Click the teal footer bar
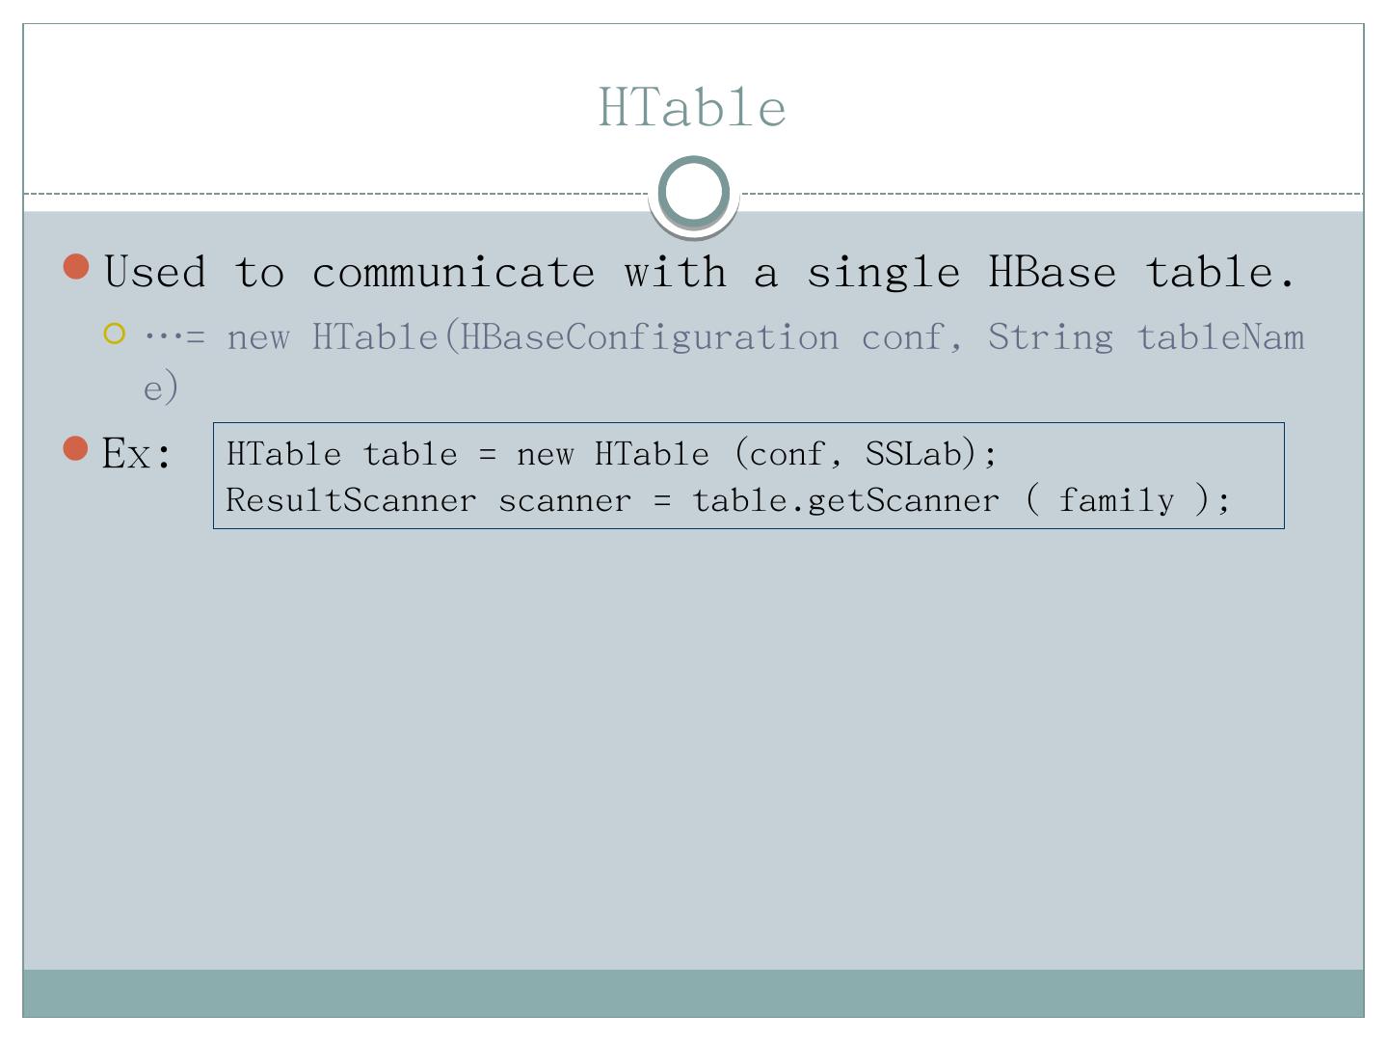This screenshot has height=1041, width=1388. pos(694,993)
